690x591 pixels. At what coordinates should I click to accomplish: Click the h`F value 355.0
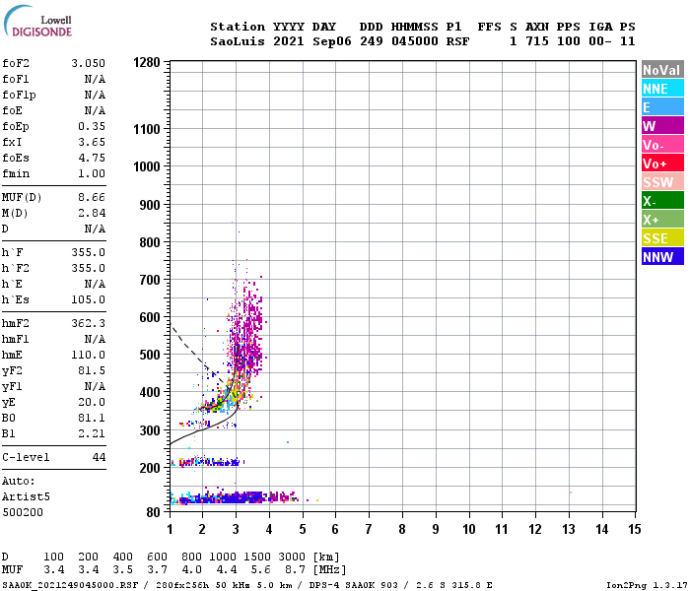click(x=88, y=252)
